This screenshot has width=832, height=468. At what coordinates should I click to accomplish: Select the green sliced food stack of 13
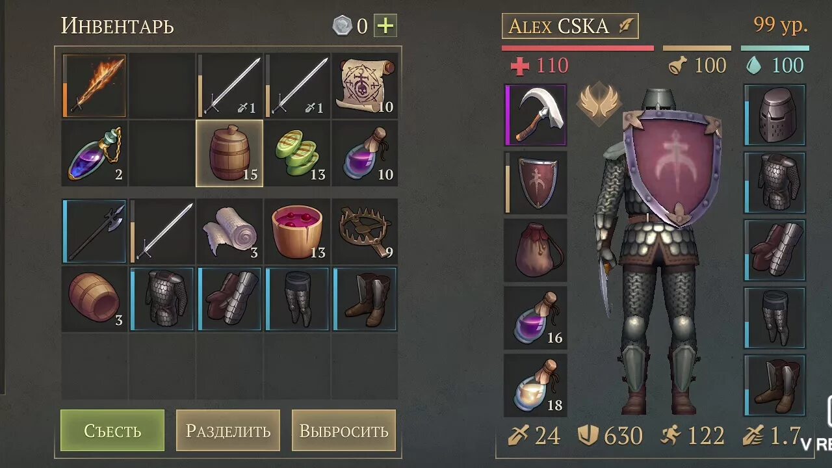click(297, 153)
